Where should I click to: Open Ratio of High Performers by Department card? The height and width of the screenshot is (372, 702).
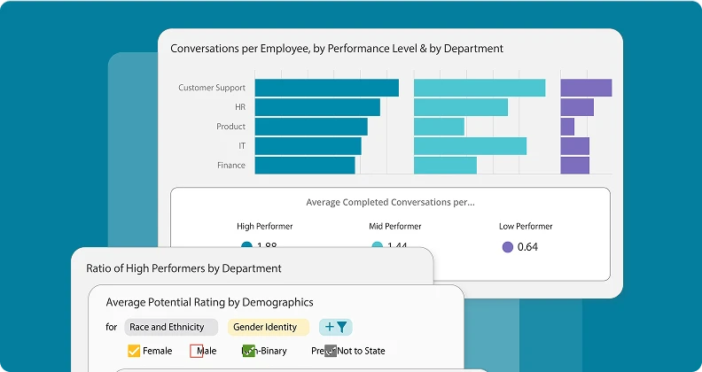pyautogui.click(x=184, y=268)
